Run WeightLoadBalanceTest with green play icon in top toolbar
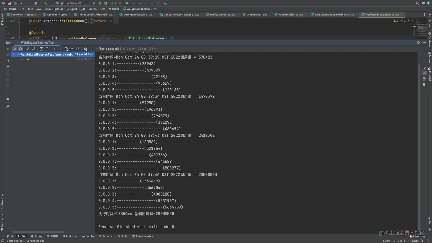The height and width of the screenshot is (243, 432). click(x=94, y=3)
